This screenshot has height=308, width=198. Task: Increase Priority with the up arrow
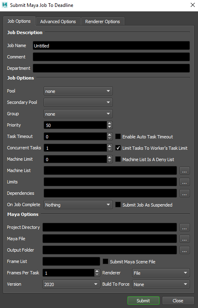coord(110,123)
